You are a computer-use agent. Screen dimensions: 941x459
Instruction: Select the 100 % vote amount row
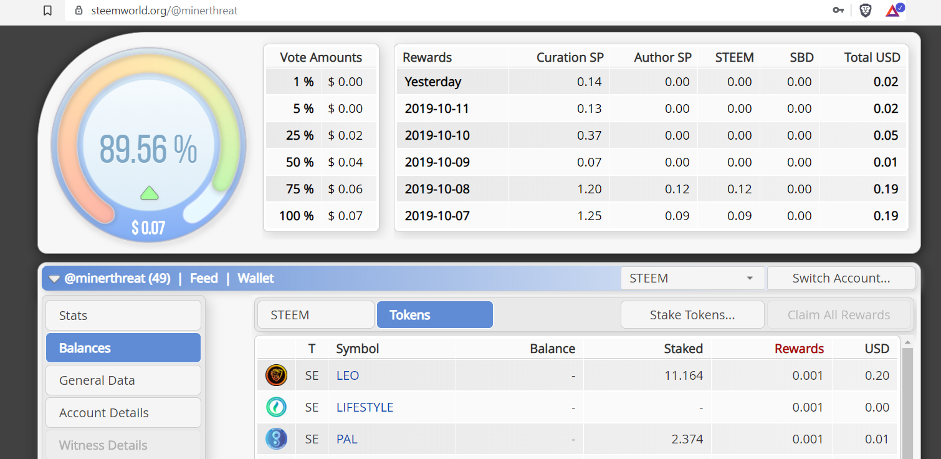[321, 216]
